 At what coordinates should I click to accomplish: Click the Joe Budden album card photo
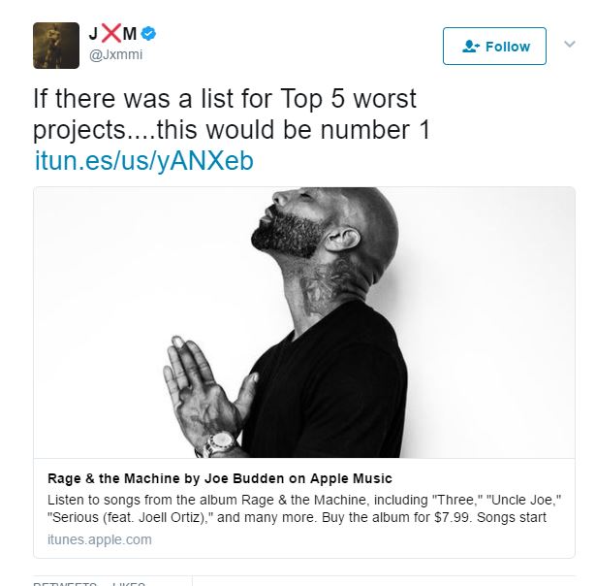[304, 323]
